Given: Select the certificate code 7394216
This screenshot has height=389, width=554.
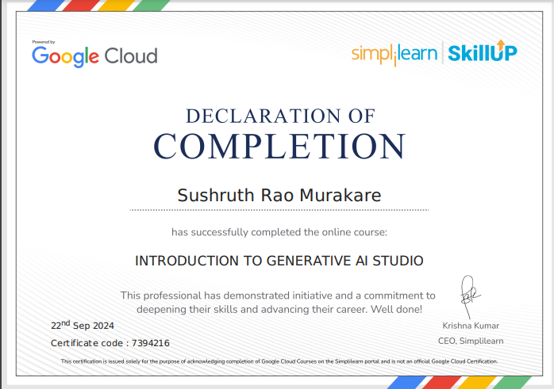Looking at the screenshot, I should pyautogui.click(x=150, y=343).
